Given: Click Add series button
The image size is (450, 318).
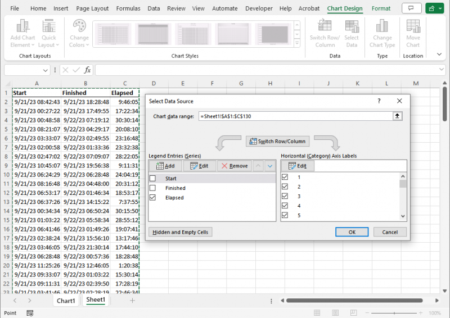Looking at the screenshot, I should pos(165,166).
